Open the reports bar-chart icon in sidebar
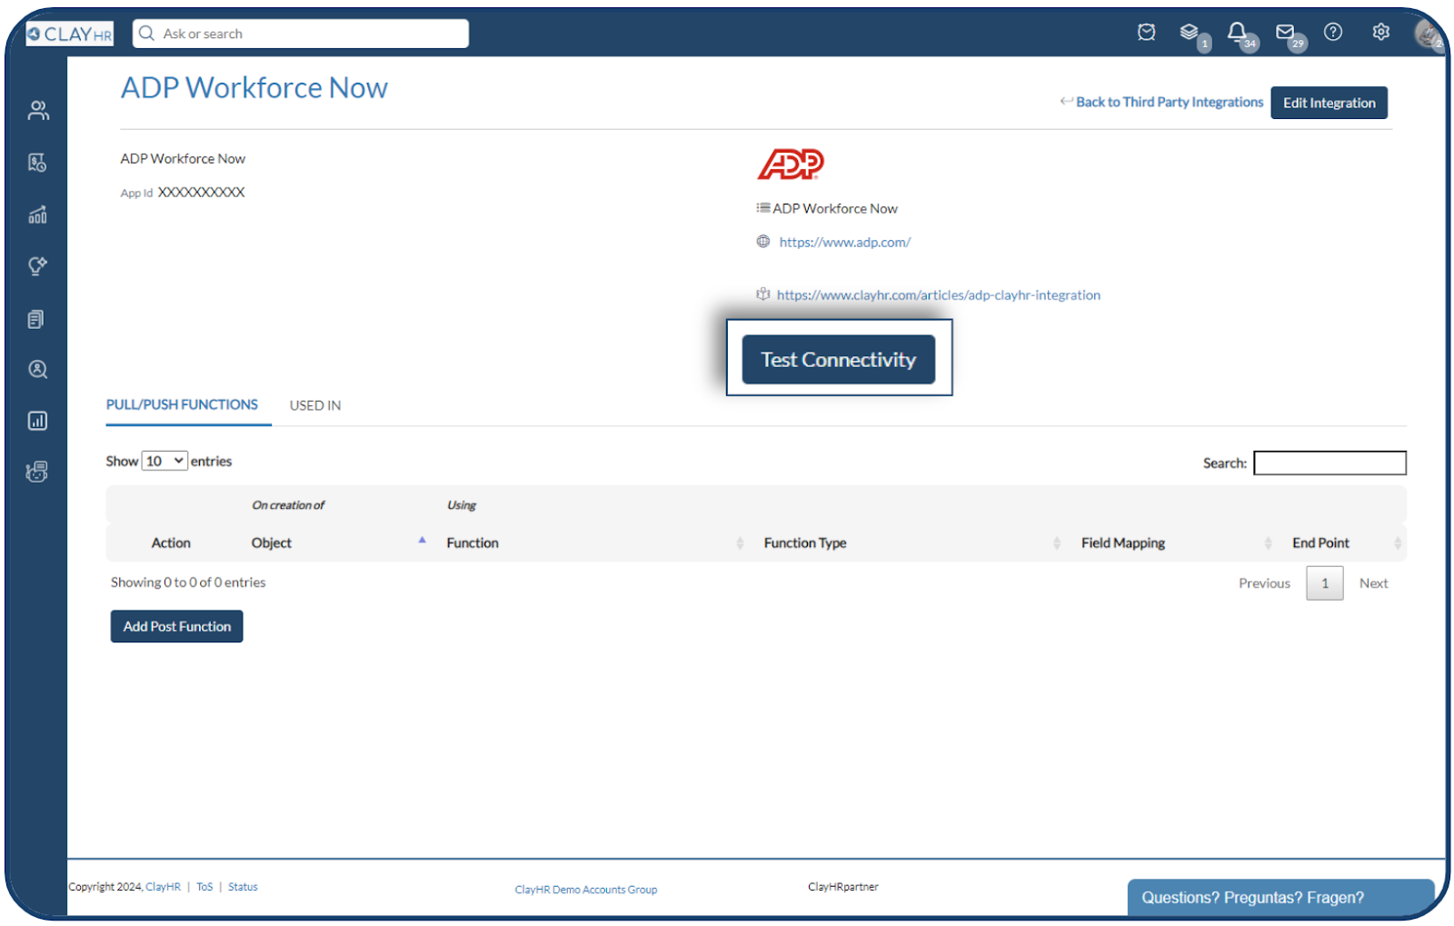Image resolution: width=1454 pixels, height=926 pixels. tap(37, 421)
